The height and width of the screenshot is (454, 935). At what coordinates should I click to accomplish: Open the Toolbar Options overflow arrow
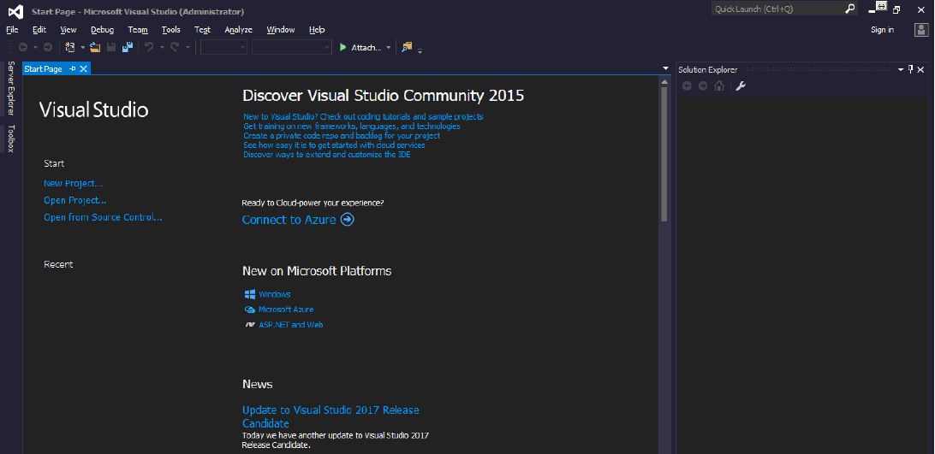tap(420, 50)
